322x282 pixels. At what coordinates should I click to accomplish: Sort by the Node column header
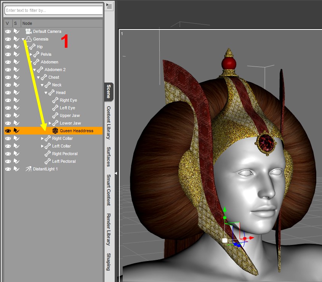point(62,23)
